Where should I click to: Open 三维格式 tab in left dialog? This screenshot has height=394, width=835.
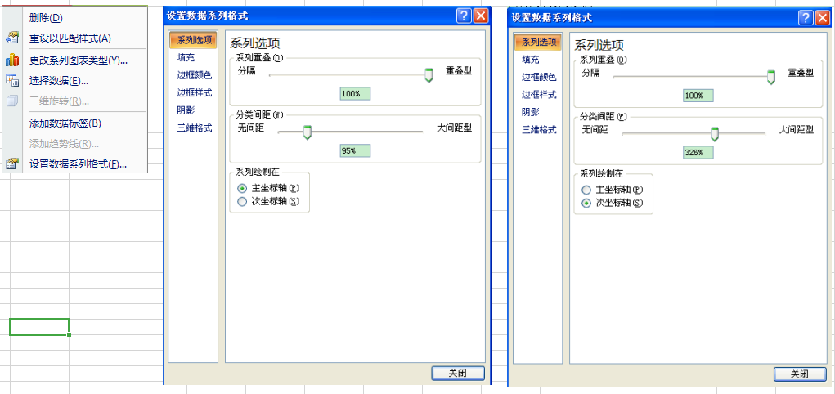click(x=195, y=128)
